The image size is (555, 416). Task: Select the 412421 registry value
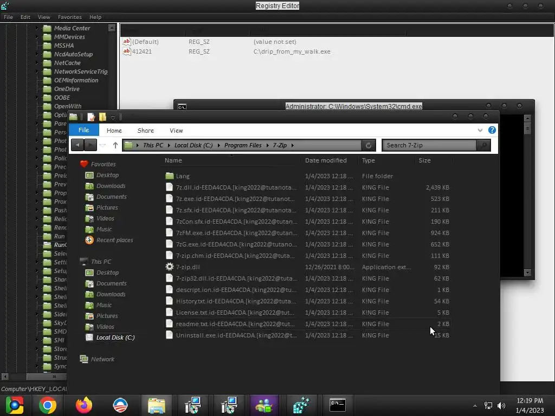click(x=141, y=51)
